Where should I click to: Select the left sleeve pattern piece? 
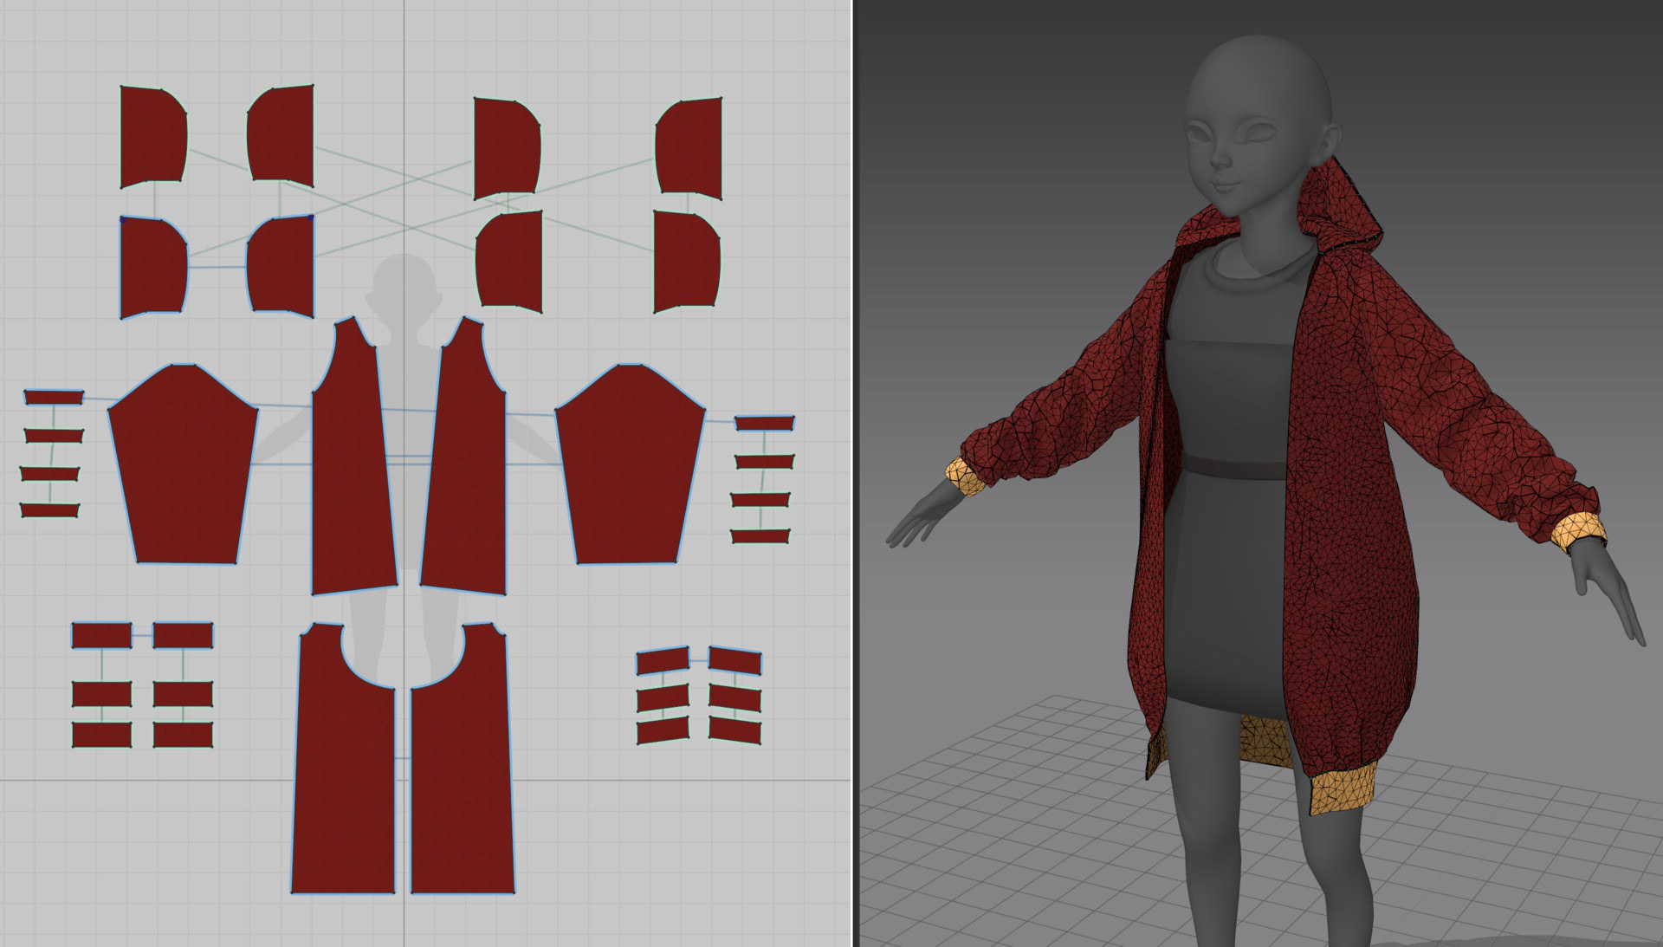point(183,468)
